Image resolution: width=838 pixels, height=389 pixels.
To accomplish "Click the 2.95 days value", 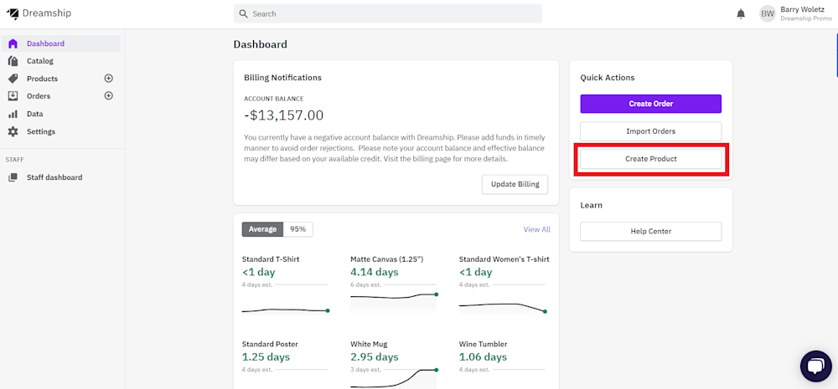I will point(374,357).
